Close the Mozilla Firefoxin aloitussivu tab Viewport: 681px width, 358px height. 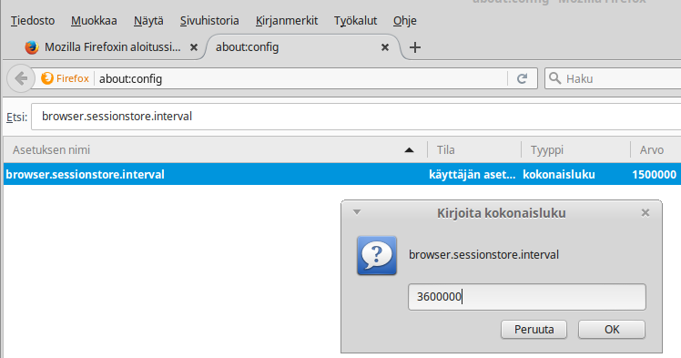coord(194,47)
